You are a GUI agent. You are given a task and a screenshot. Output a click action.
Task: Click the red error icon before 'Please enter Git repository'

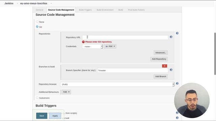[83, 42]
